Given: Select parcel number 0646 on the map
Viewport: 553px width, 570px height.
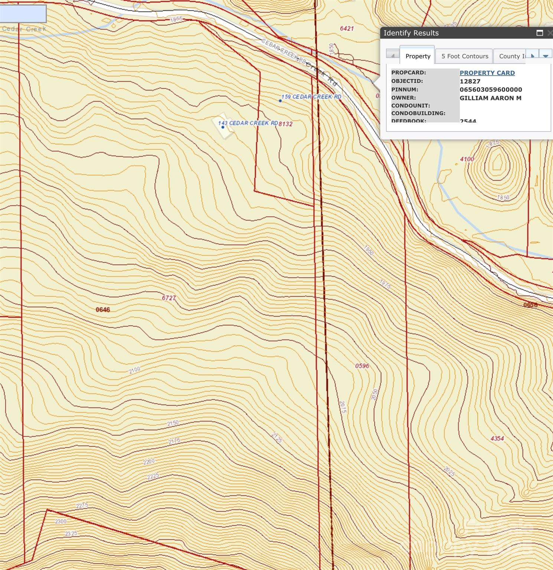Looking at the screenshot, I should coord(102,309).
